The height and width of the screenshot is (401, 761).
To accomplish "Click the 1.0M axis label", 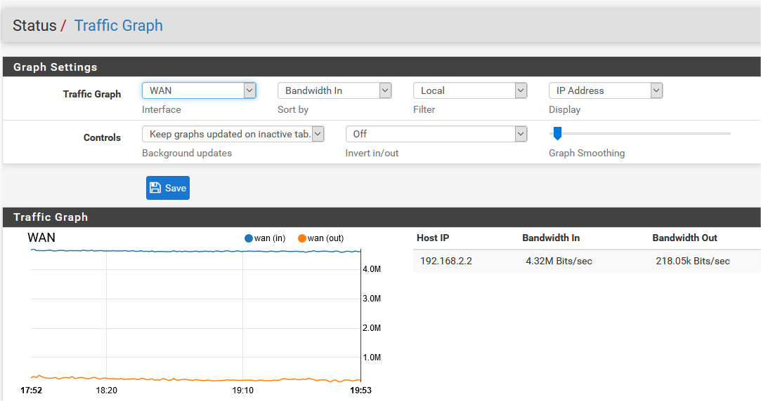I will (372, 358).
